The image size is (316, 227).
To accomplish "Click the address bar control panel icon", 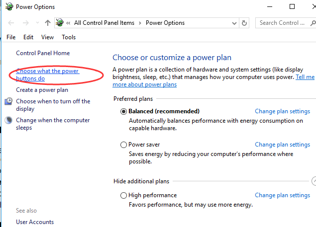I will (61, 23).
